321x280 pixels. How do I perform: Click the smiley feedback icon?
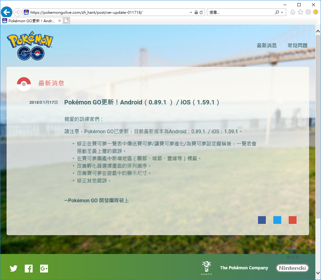316,12
